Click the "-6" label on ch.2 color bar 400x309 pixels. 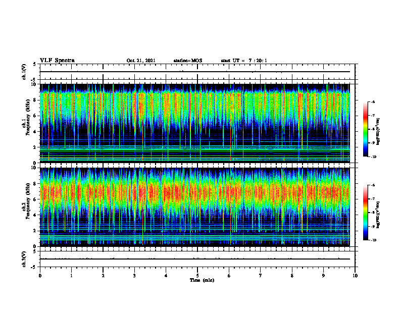(373, 185)
